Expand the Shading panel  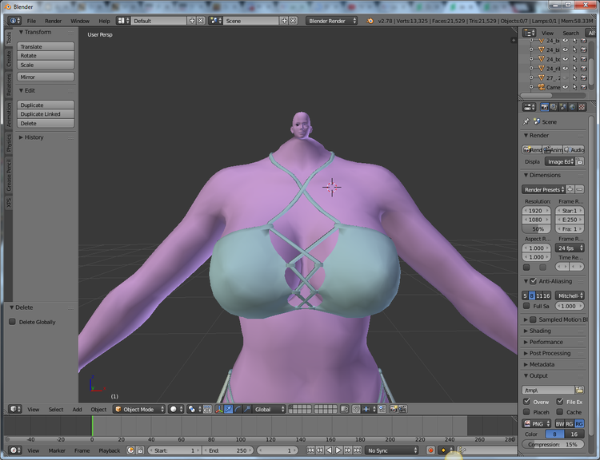(x=537, y=331)
